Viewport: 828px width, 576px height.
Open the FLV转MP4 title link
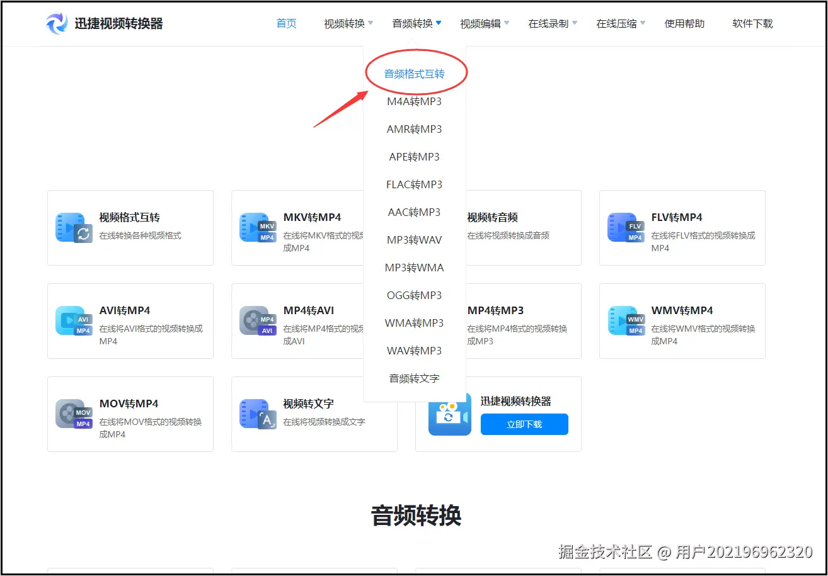coord(677,217)
